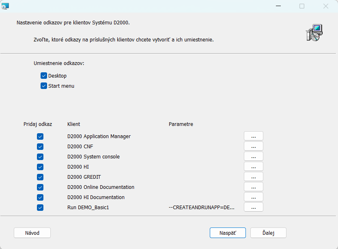Screen dimensions: 338x249
Task: Click the setup disc icon in header
Action: point(314,32)
